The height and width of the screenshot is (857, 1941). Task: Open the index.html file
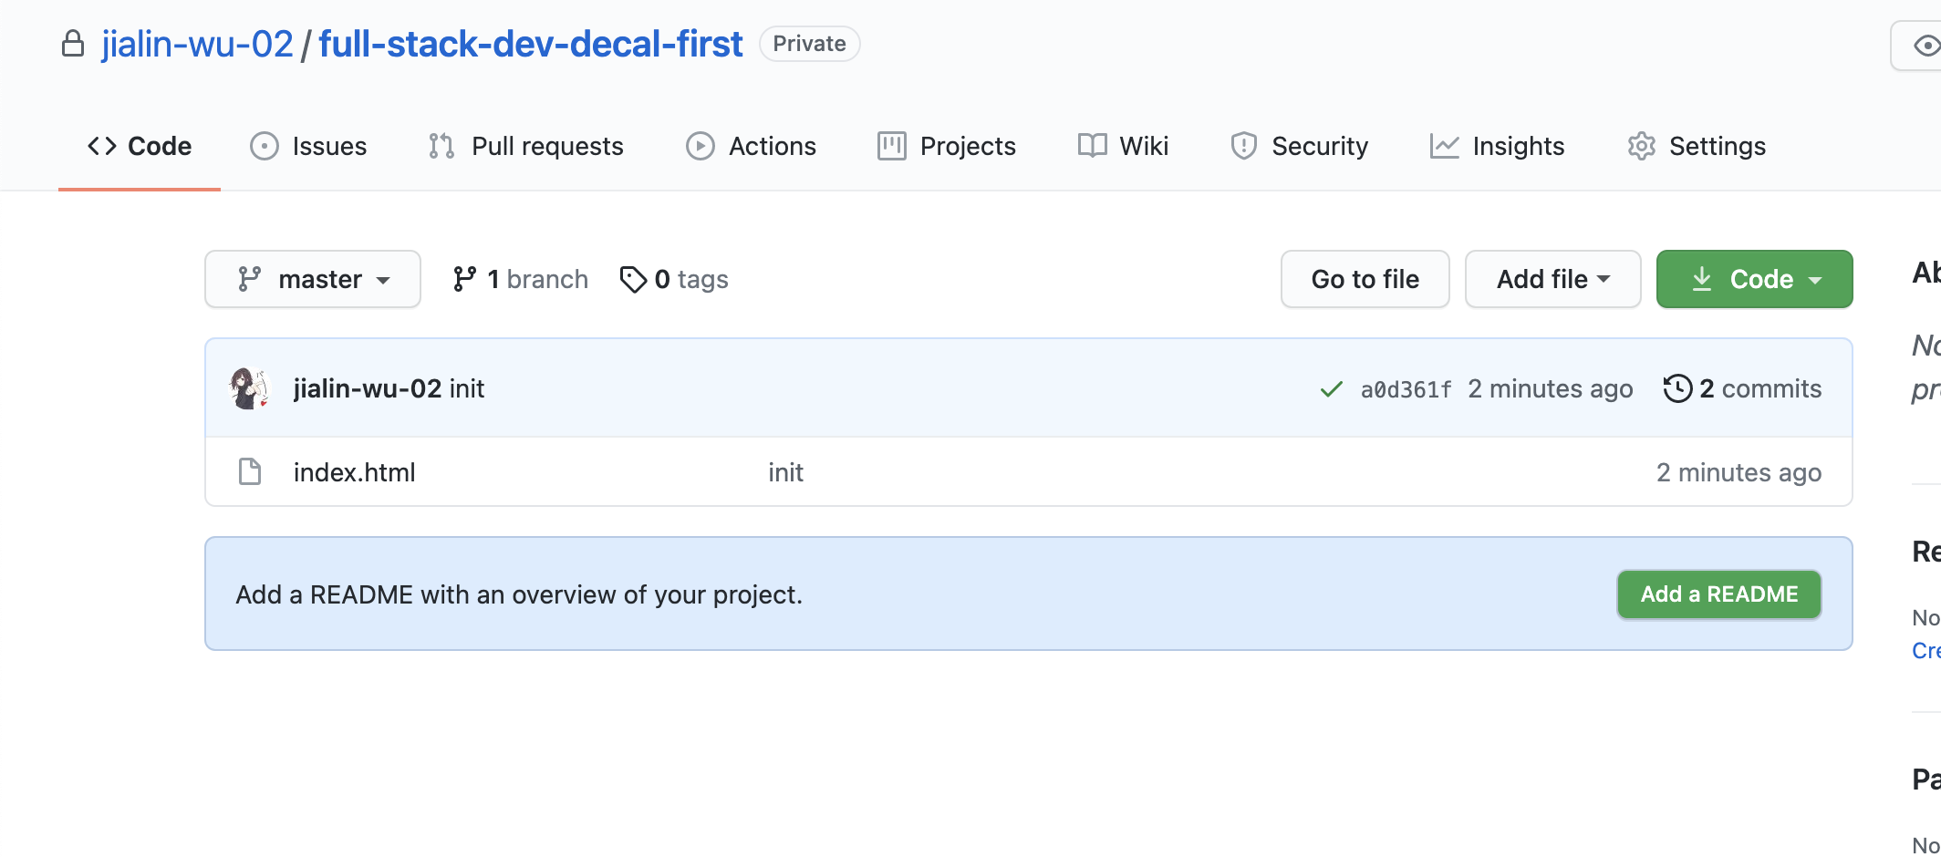point(354,472)
